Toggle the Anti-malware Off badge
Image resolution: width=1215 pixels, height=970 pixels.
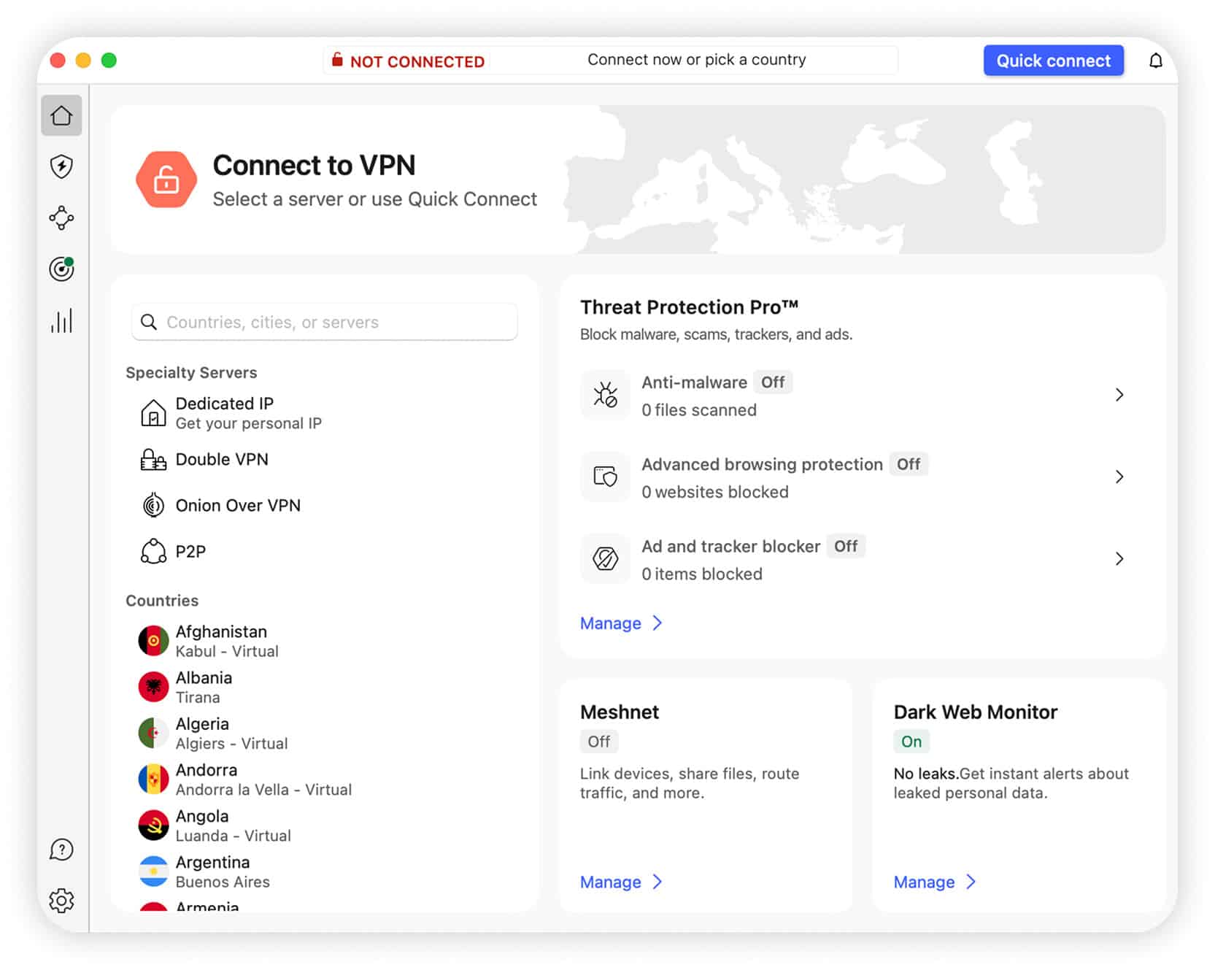(773, 382)
